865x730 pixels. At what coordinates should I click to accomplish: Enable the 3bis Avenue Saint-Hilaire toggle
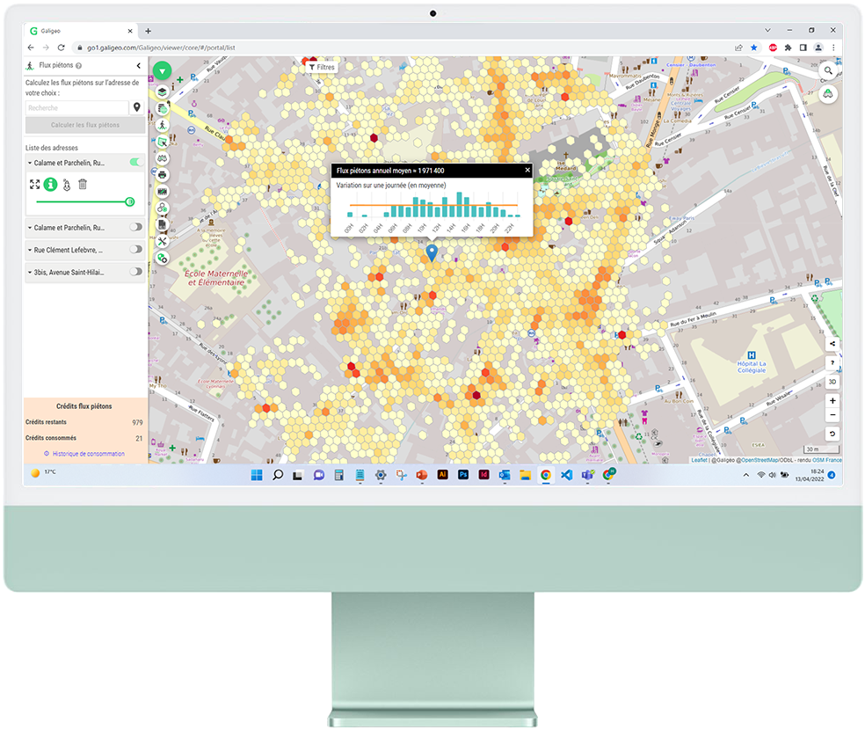[x=135, y=273]
